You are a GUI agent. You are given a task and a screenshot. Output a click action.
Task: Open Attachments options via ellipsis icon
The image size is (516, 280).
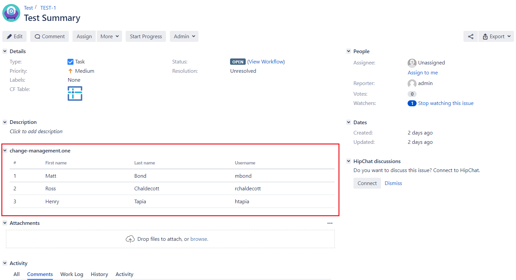pos(330,223)
